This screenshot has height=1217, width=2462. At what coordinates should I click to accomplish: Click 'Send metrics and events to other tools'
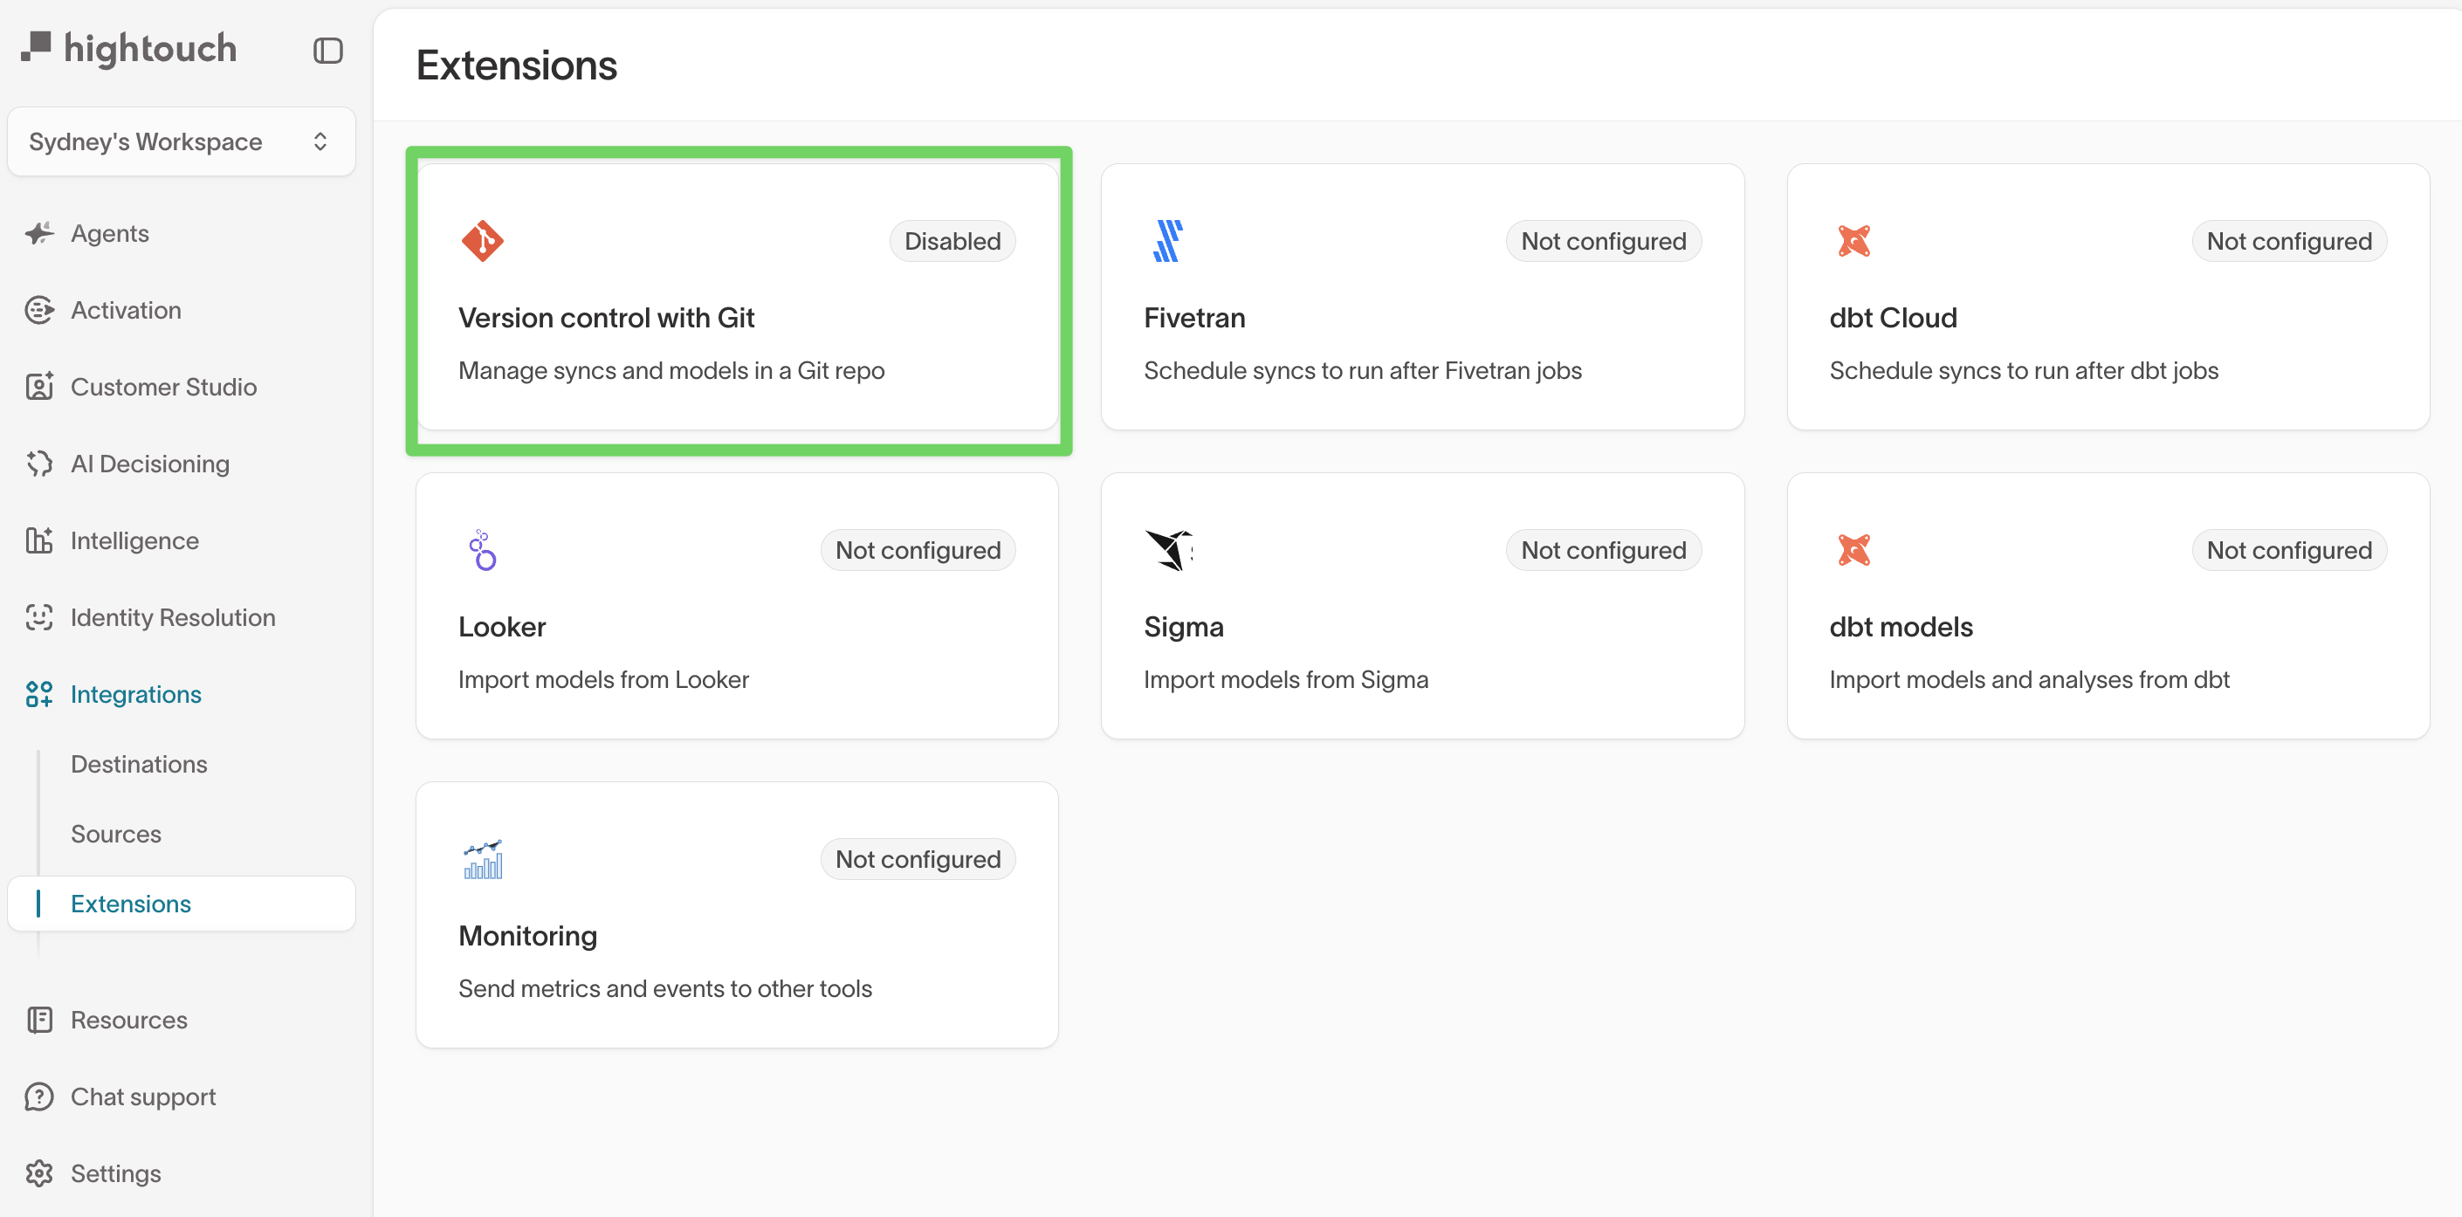coord(664,987)
